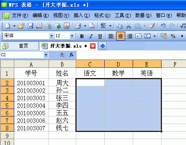Click the Cut scissors icon
The width and height of the screenshot is (186, 145).
tap(129, 26)
